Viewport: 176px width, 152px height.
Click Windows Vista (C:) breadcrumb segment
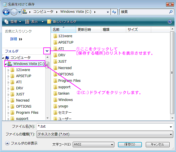click(76, 12)
